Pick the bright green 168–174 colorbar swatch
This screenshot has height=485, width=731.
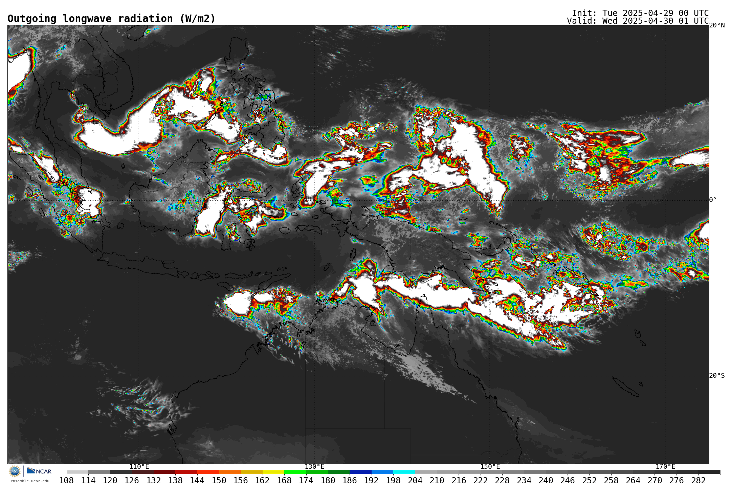[295, 472]
